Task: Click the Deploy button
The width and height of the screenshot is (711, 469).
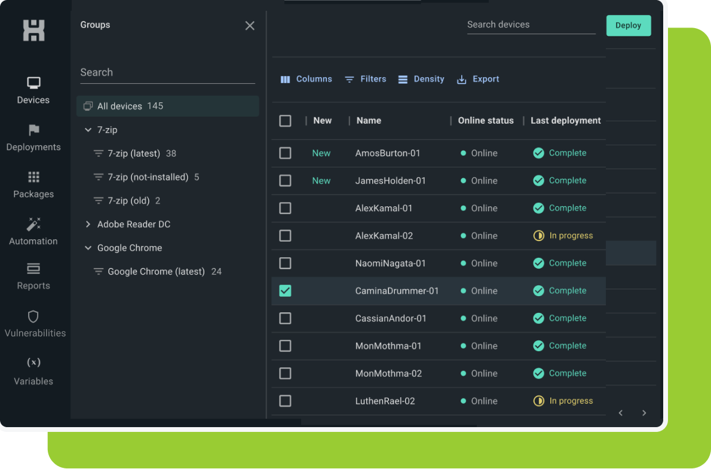Action: click(x=628, y=25)
